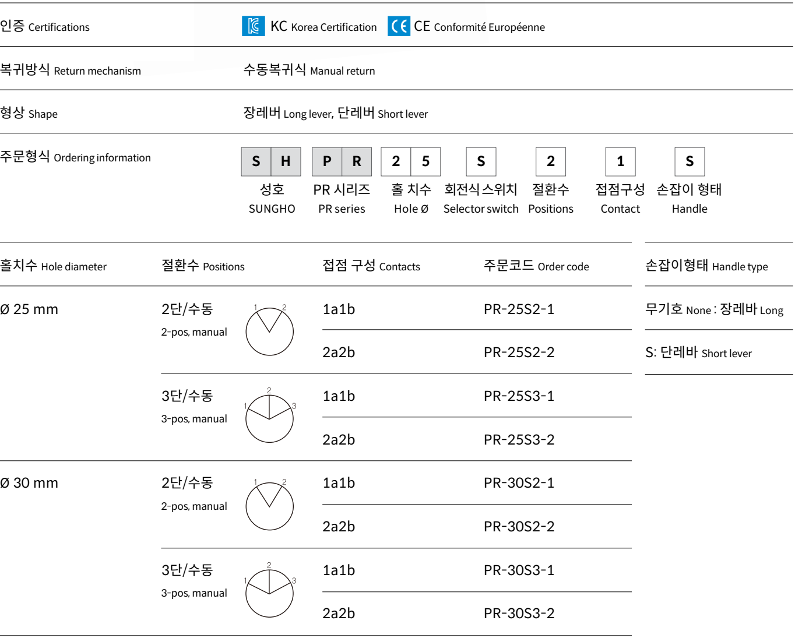Click the 'Ø 25 mm' hole diameter label
Image resolution: width=795 pixels, height=638 pixels.
pos(29,309)
